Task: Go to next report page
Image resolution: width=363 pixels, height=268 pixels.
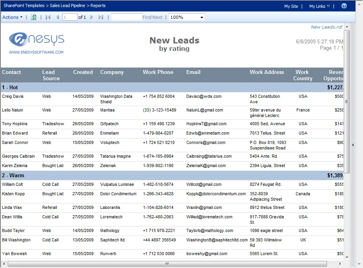Action: (x=92, y=17)
